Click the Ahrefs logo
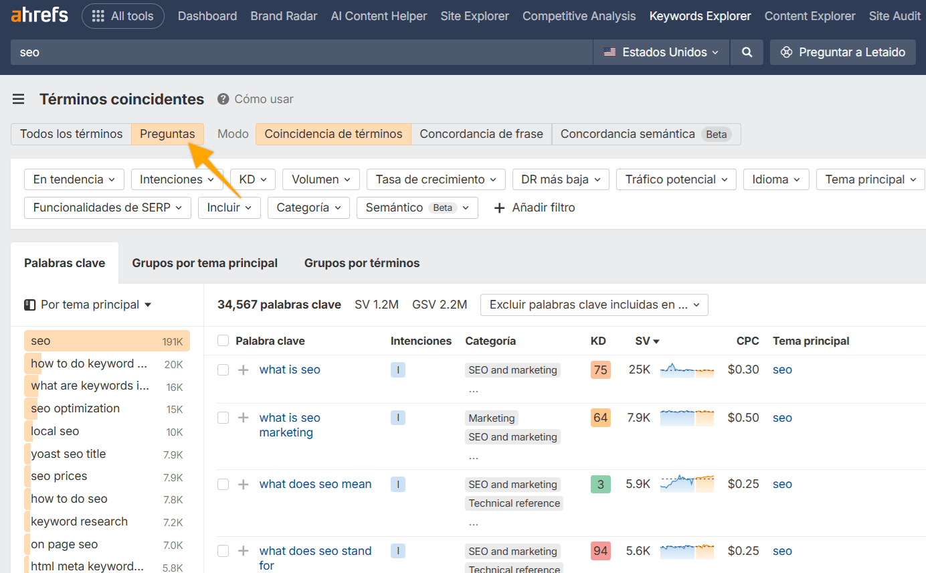The height and width of the screenshot is (573, 926). (x=39, y=15)
